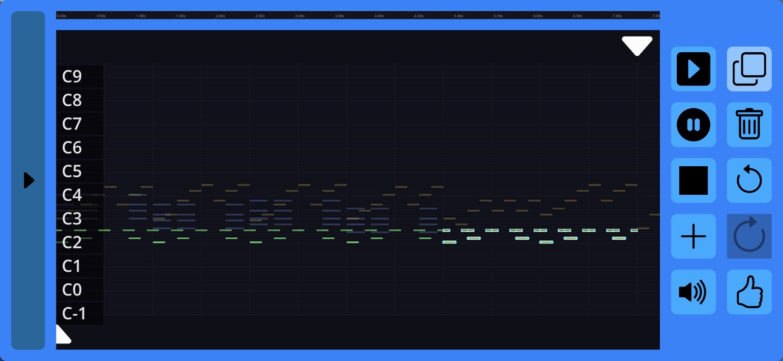Select the C4 key label

[x=72, y=195]
